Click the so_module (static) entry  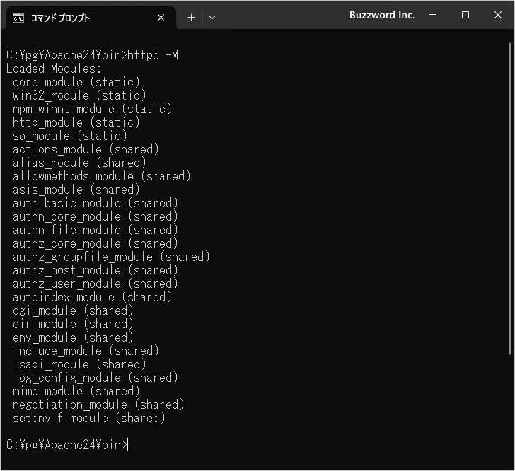click(70, 136)
